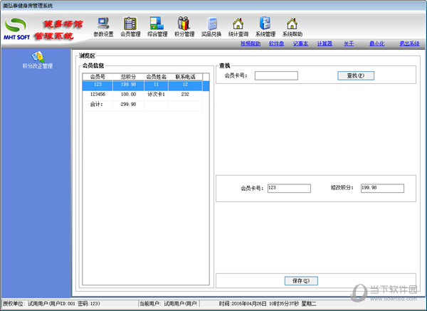Click the 199.98 cell in selected row
Image resolution: width=427 pixels, height=311 pixels.
[x=128, y=85]
